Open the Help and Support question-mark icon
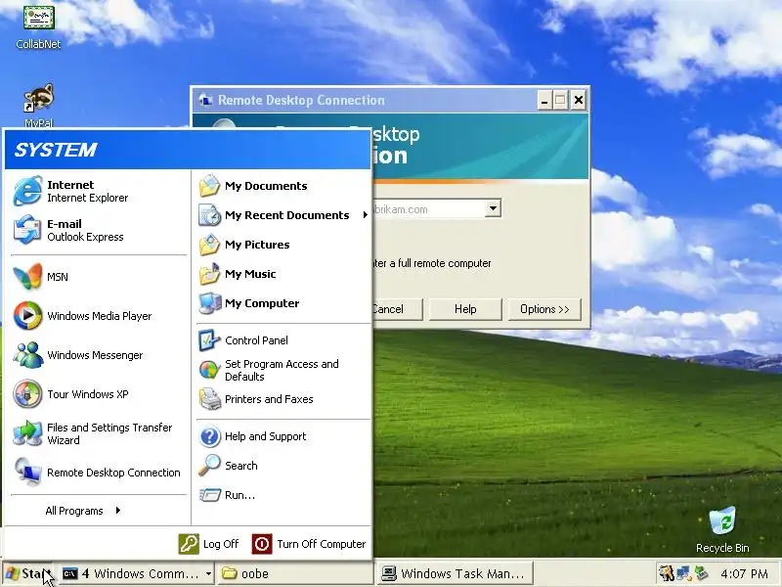The height and width of the screenshot is (587, 782). pyautogui.click(x=209, y=436)
